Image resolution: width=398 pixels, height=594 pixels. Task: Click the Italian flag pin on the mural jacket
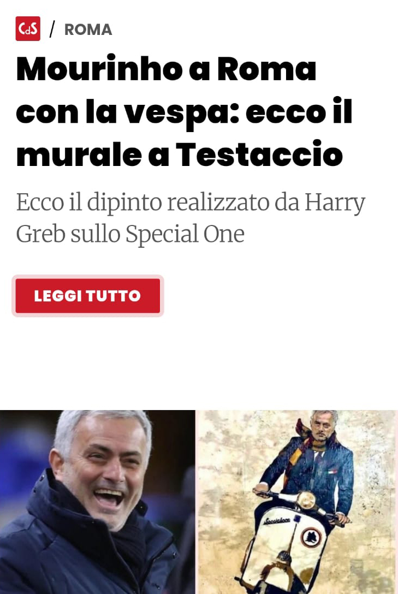(x=332, y=472)
